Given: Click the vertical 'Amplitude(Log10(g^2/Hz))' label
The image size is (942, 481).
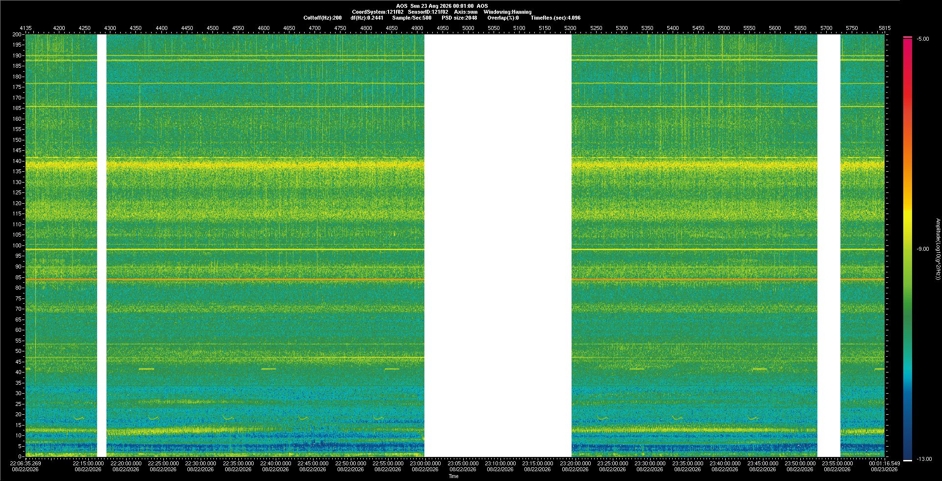Looking at the screenshot, I should pos(938,249).
